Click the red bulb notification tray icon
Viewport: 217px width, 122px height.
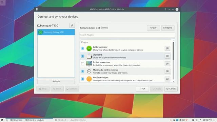point(186,120)
